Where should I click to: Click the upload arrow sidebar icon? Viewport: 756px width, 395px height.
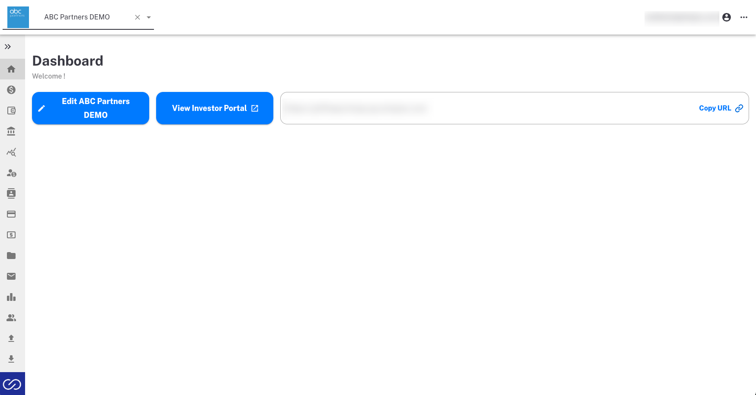click(11, 338)
